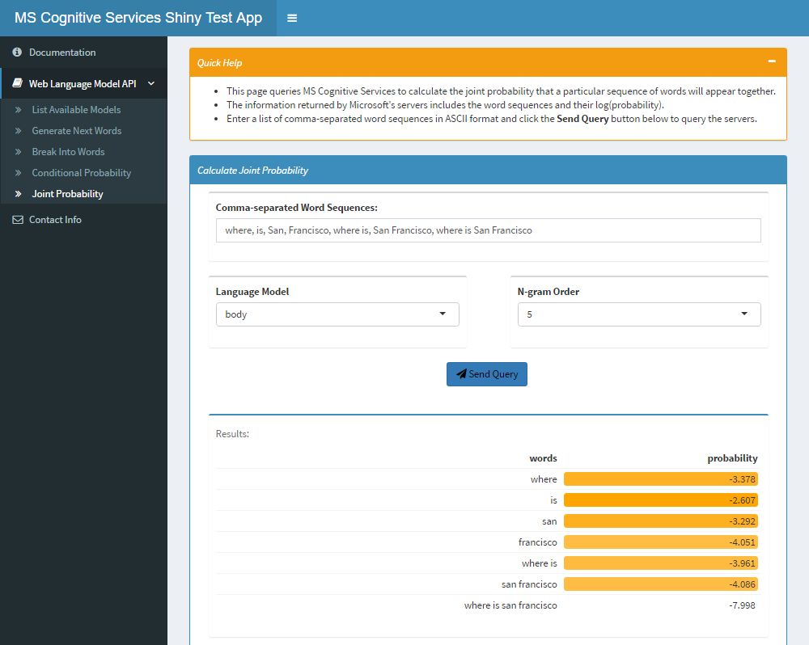The height and width of the screenshot is (645, 809).
Task: Click the 'where is' row probability bar -3.961
Action: pyautogui.click(x=660, y=563)
